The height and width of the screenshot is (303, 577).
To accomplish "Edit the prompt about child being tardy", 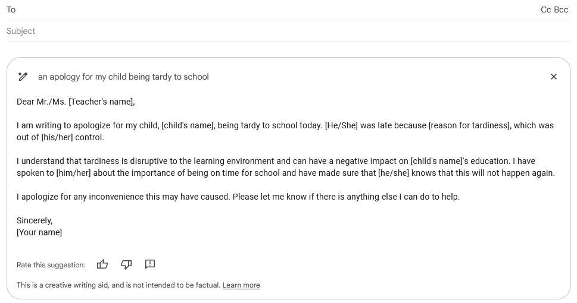I will 123,77.
